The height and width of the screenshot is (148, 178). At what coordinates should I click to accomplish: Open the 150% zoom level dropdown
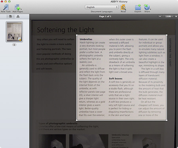pyautogui.click(x=169, y=17)
